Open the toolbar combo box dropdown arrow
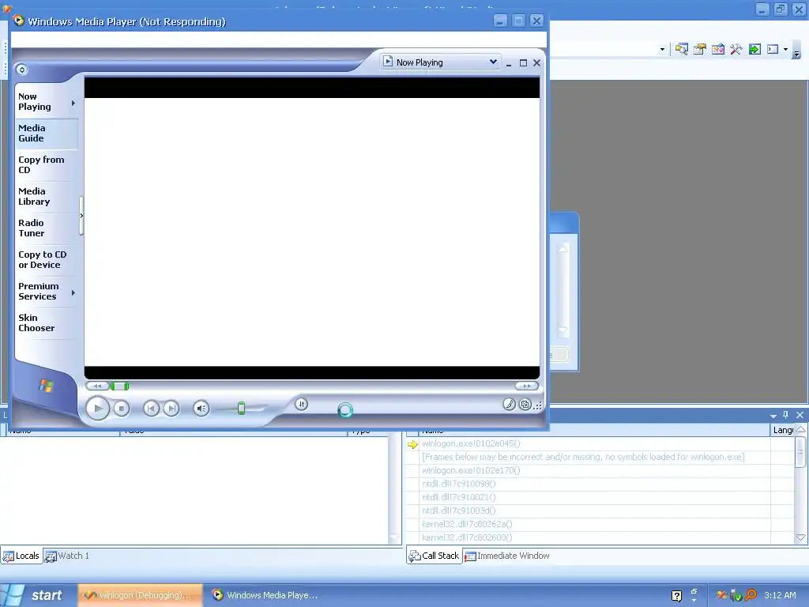This screenshot has width=809, height=607. [x=663, y=50]
